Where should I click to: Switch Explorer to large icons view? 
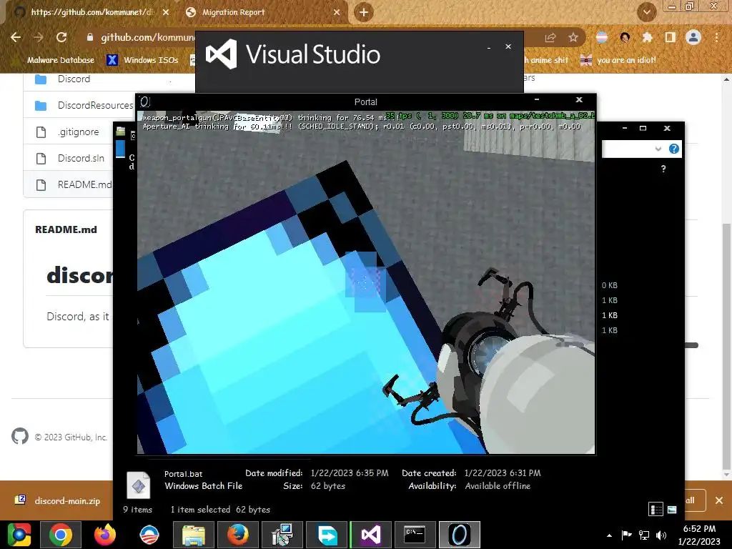pos(672,509)
